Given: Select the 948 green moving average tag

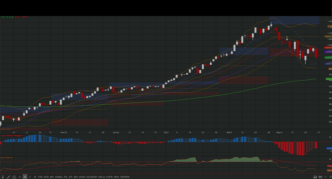Looking at the screenshot, I should 329,79.
